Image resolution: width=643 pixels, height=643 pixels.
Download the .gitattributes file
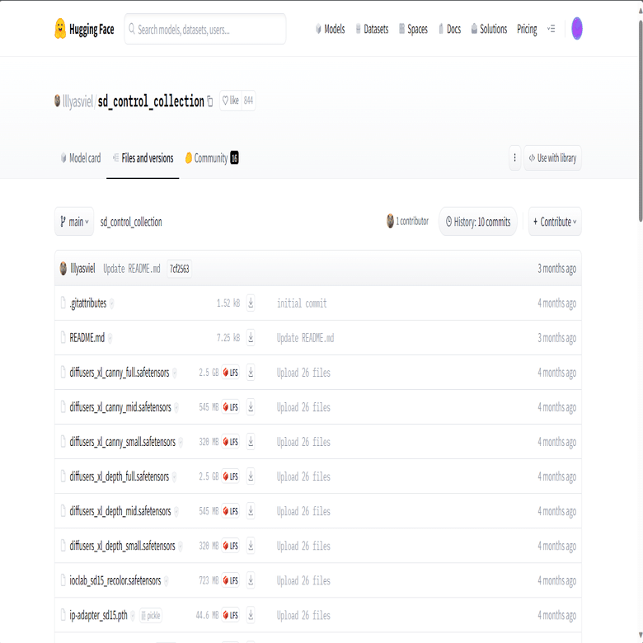click(251, 303)
